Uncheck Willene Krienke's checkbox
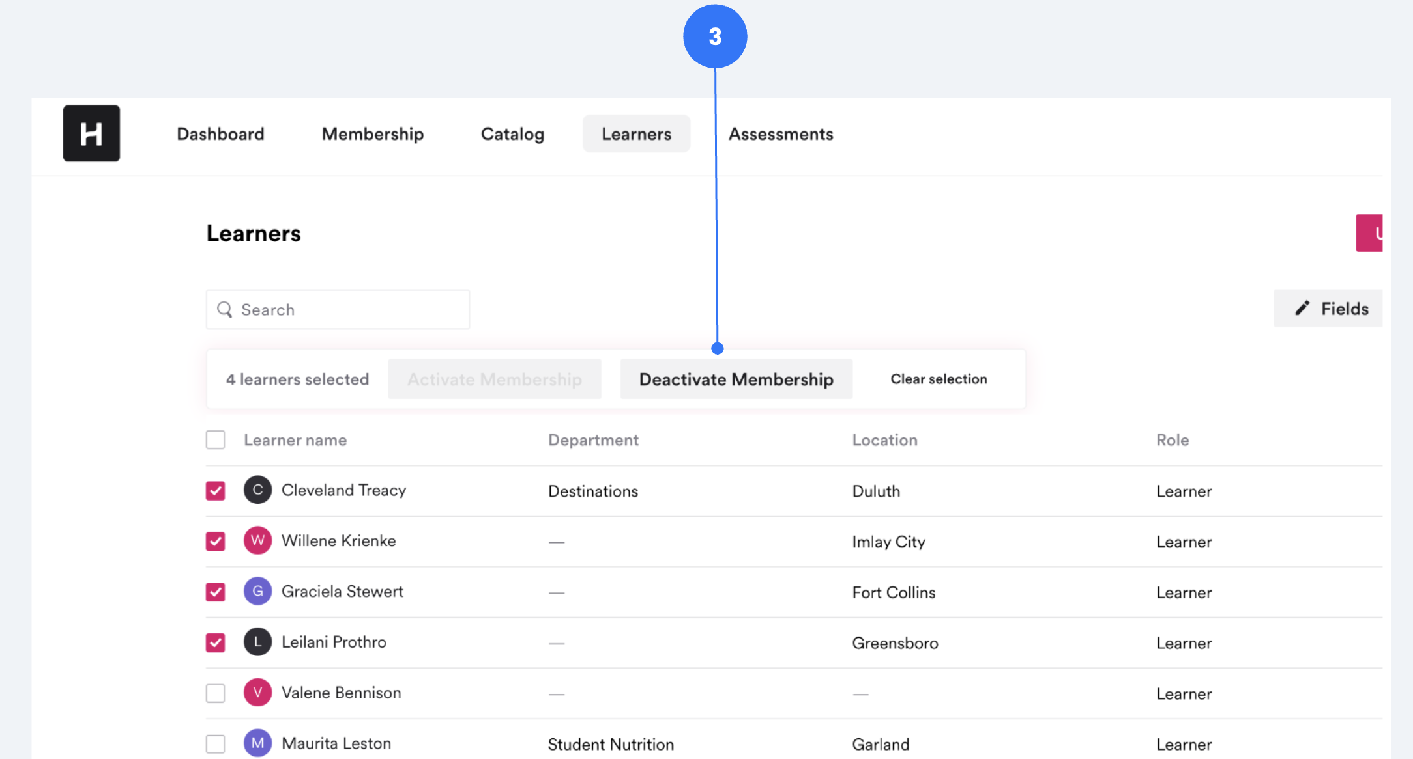 (x=216, y=542)
